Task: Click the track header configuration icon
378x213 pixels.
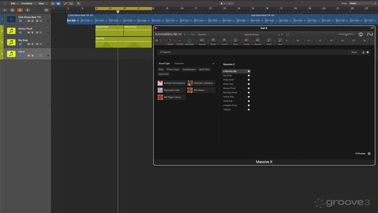Action: pos(46,10)
